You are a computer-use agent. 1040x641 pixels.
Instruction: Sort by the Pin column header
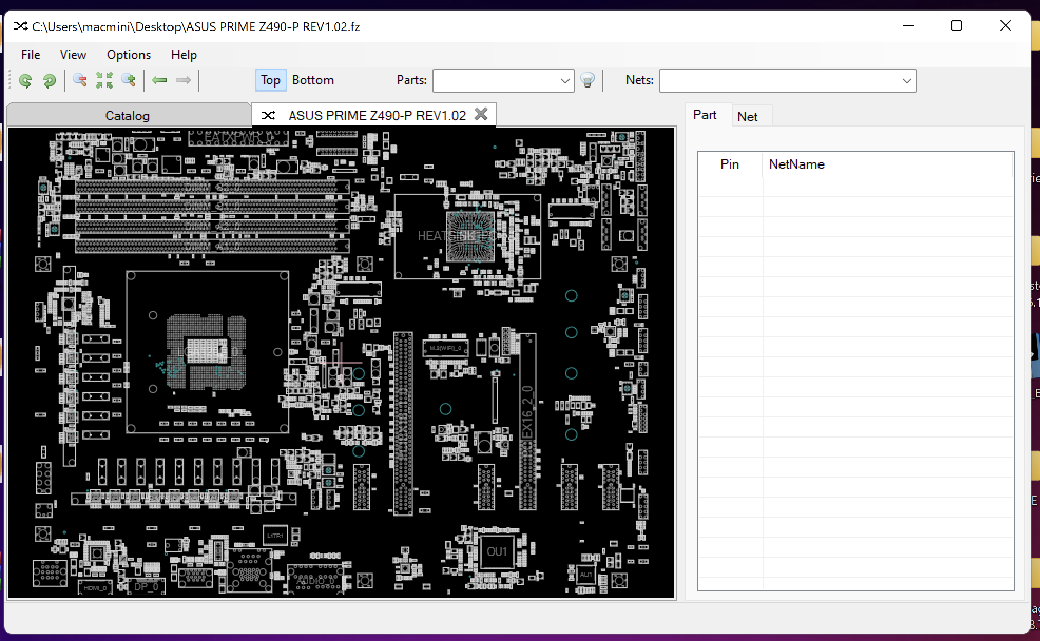pyautogui.click(x=730, y=164)
